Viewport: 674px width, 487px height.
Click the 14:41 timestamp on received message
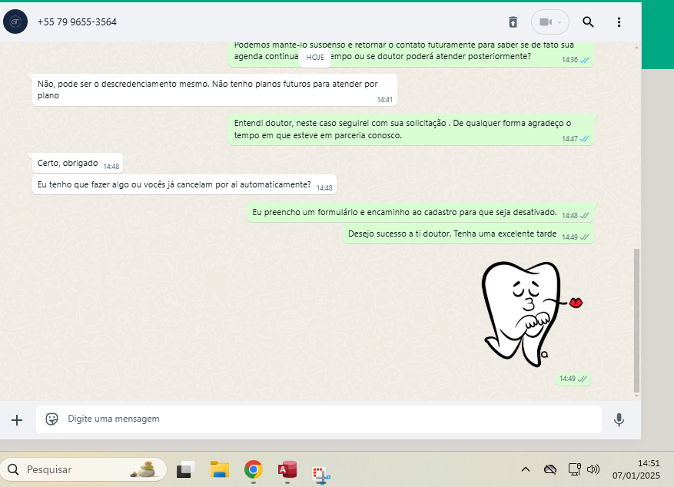coord(385,100)
